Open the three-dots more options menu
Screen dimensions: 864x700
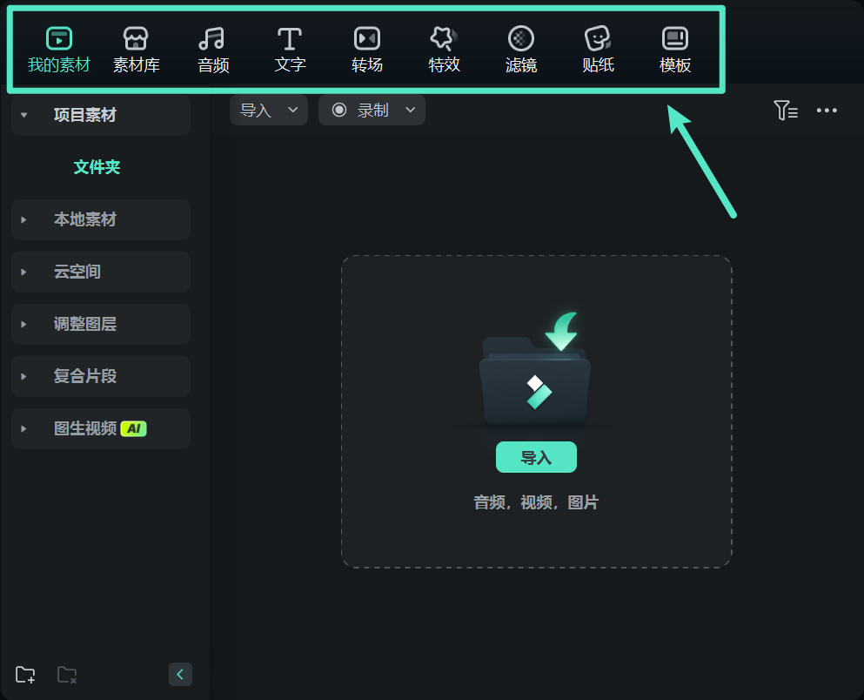827,111
